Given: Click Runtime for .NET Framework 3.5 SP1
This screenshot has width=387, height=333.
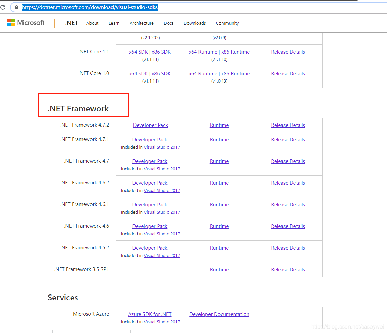Looking at the screenshot, I should 219,269.
